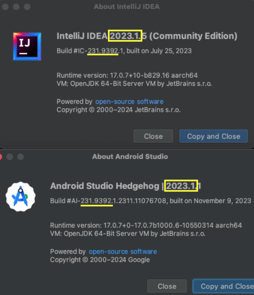Image resolution: width=254 pixels, height=295 pixels.
Task: Click the Android Studio logo icon
Action: click(x=21, y=197)
